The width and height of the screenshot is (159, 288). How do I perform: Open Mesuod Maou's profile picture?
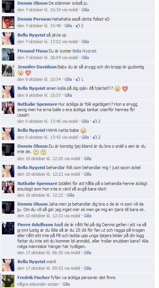[x=8, y=54]
